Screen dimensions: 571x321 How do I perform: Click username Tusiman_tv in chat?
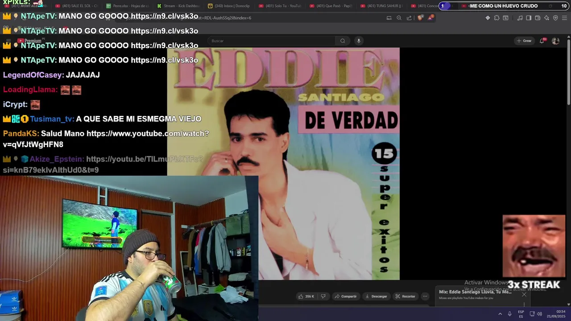point(52,119)
